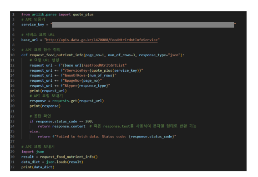The width and height of the screenshot is (258, 177).
Task: Click 'return response.content' statement
Action: pos(61,126)
